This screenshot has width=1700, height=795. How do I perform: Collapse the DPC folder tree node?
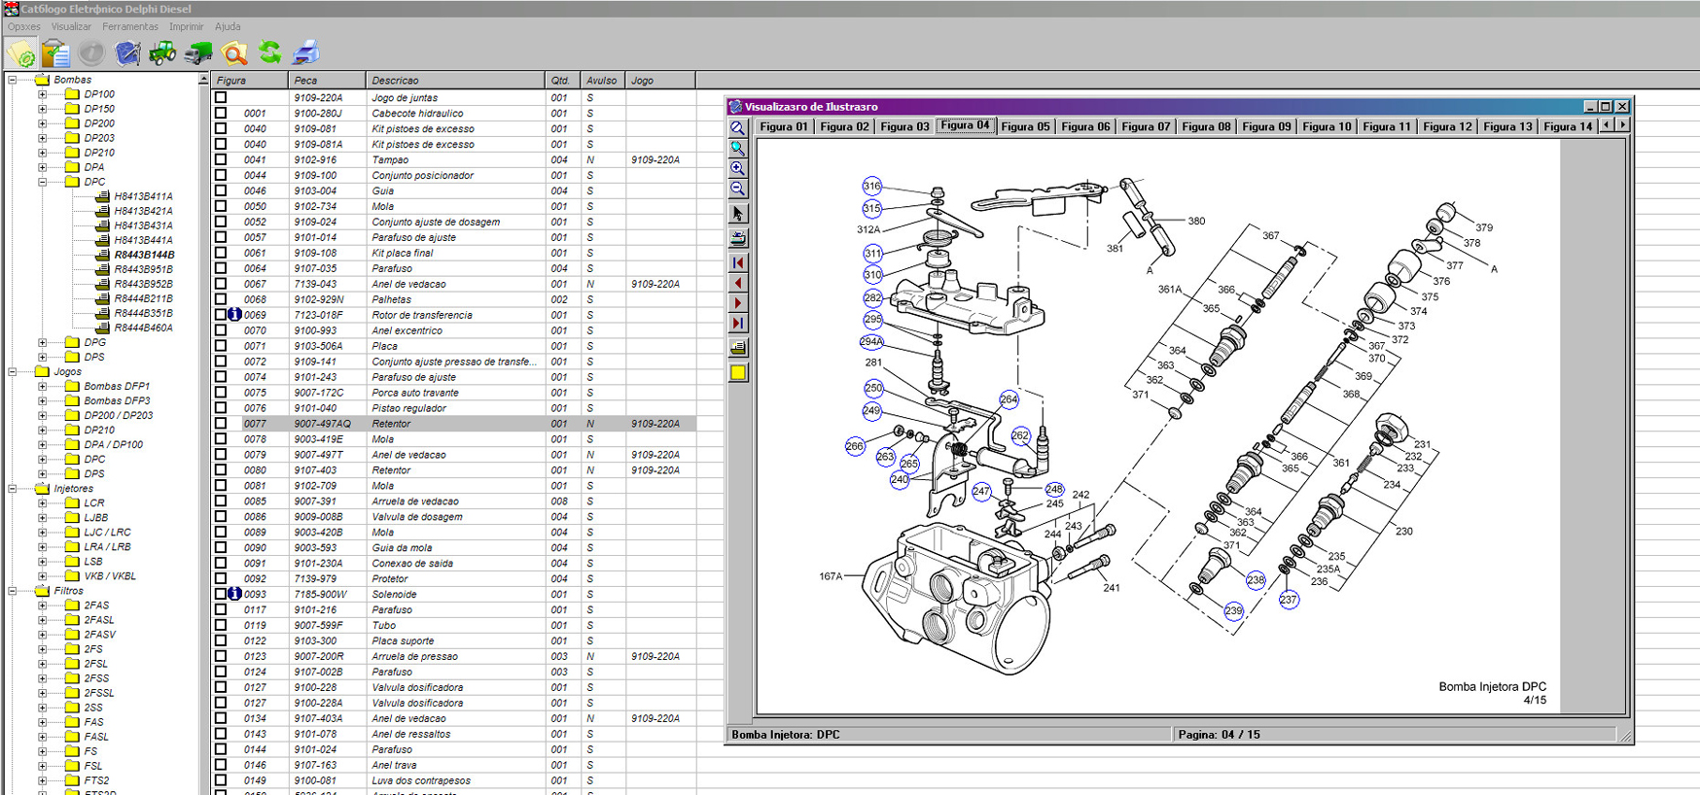(x=42, y=182)
